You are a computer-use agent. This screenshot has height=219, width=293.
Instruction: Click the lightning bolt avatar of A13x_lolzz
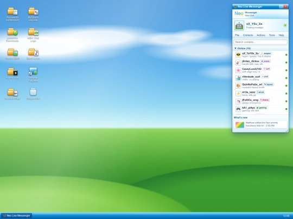(x=238, y=94)
